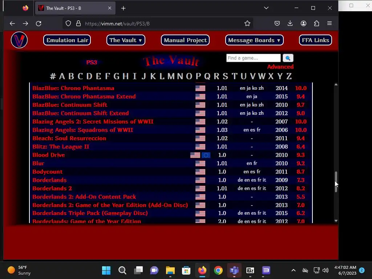Open Blood Drive game page

(x=49, y=155)
